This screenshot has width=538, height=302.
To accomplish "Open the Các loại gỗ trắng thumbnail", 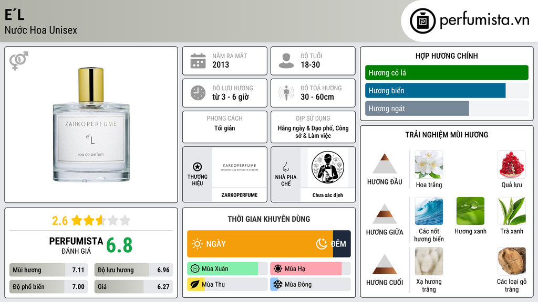I will pyautogui.click(x=512, y=262).
